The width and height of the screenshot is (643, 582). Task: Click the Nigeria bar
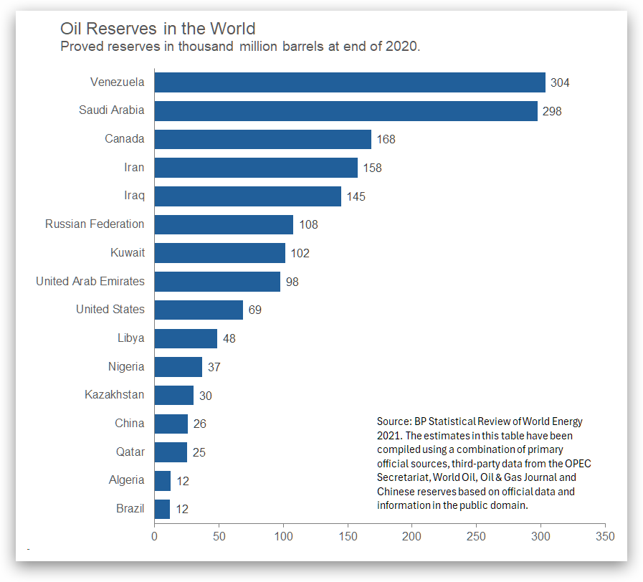tap(178, 367)
